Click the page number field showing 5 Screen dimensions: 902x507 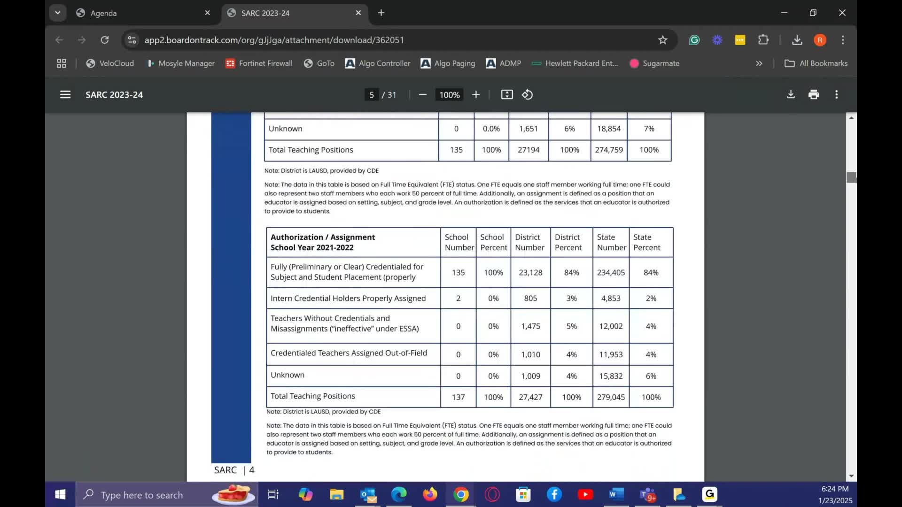tap(371, 95)
